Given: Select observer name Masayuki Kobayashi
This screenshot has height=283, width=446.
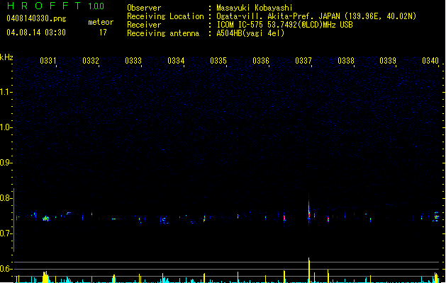Looking at the screenshot, I should click(x=255, y=8).
